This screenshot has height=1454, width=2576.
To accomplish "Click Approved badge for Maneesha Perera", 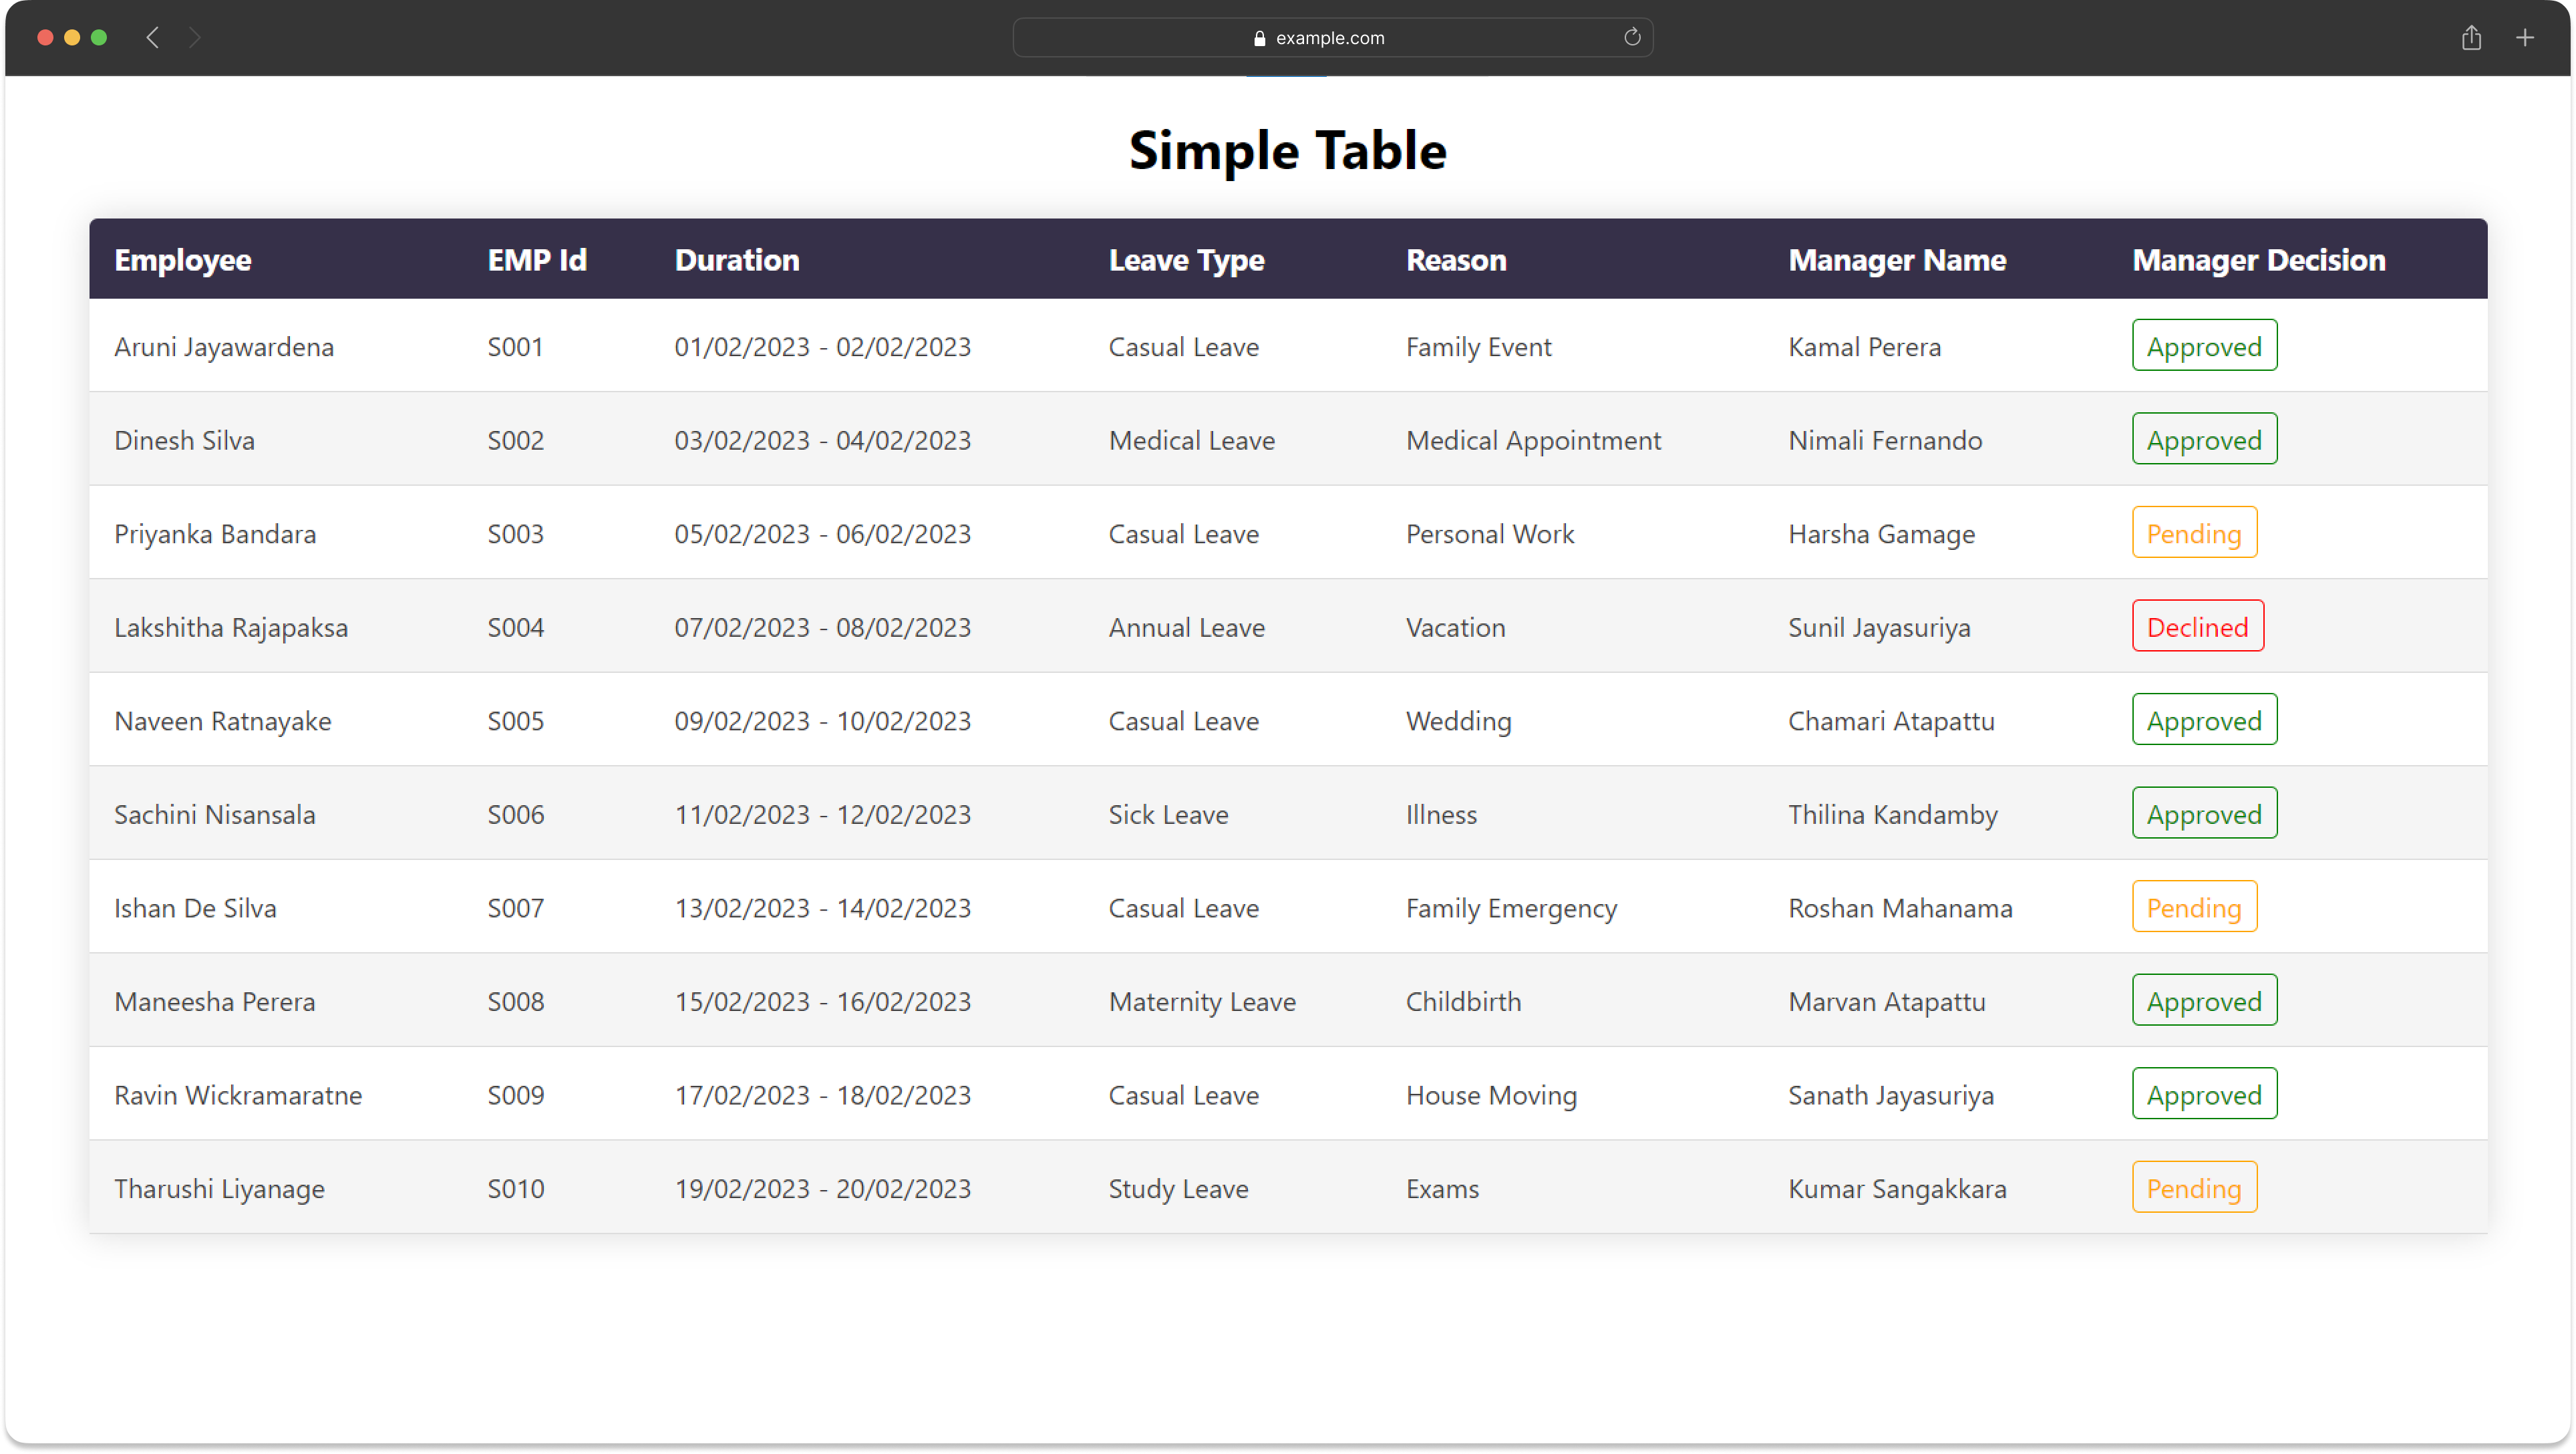I will pos(2203,1001).
